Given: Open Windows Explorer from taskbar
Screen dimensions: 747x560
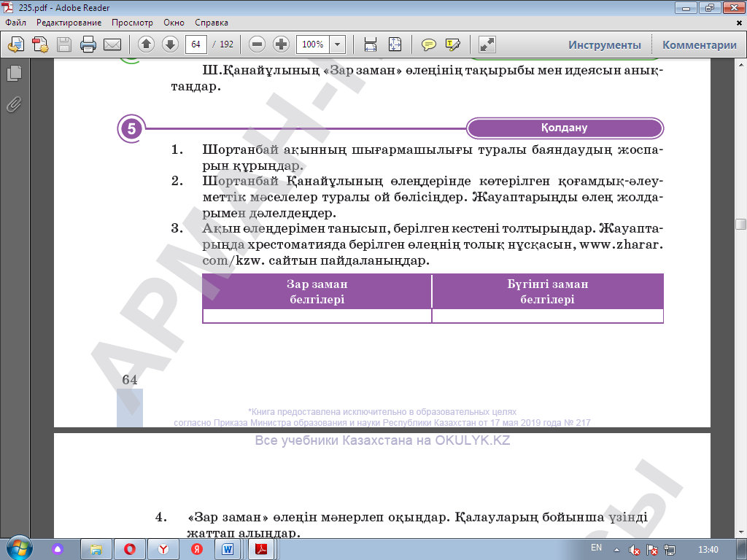Looking at the screenshot, I should (96, 550).
